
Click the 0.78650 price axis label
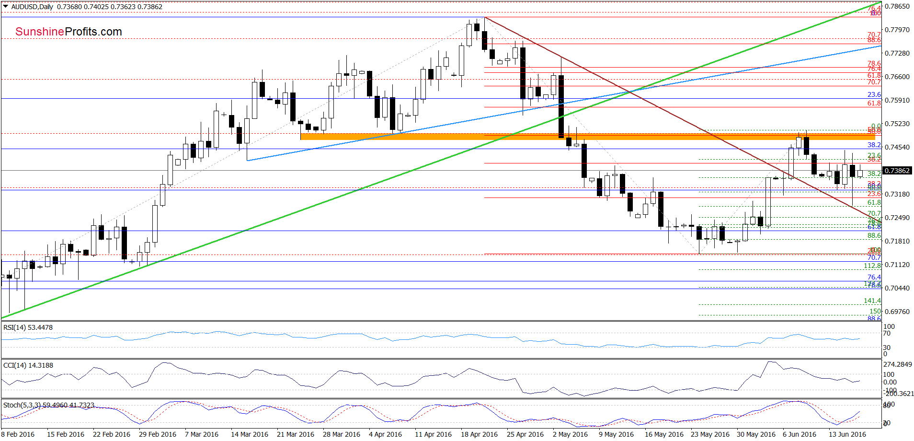[897, 6]
